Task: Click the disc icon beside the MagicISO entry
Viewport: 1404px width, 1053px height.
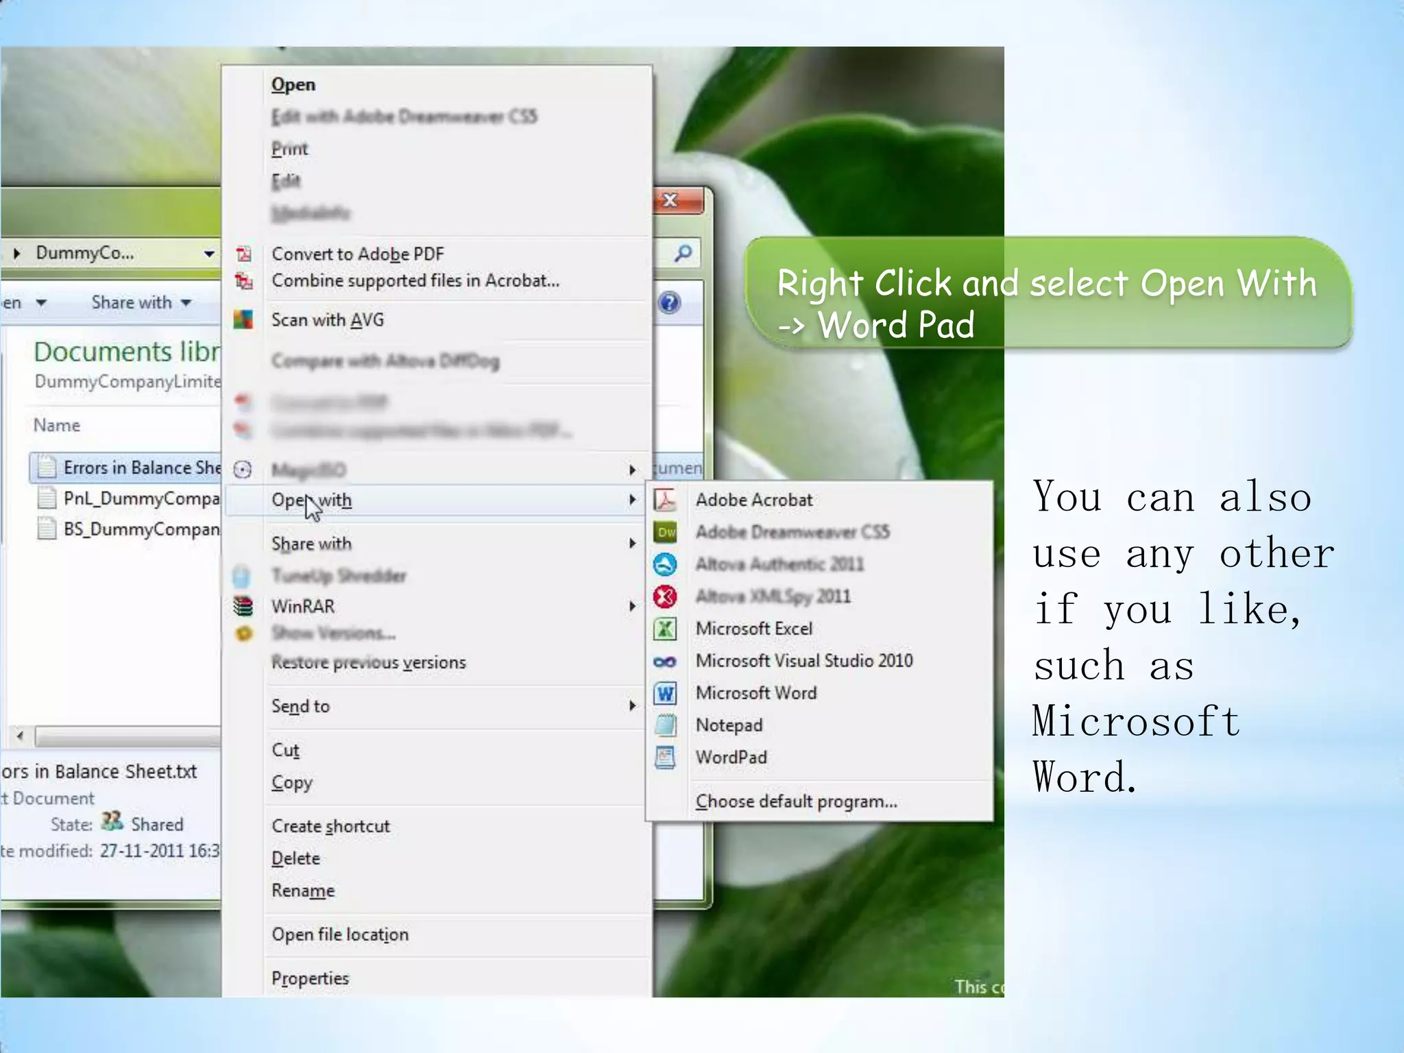Action: tap(243, 470)
